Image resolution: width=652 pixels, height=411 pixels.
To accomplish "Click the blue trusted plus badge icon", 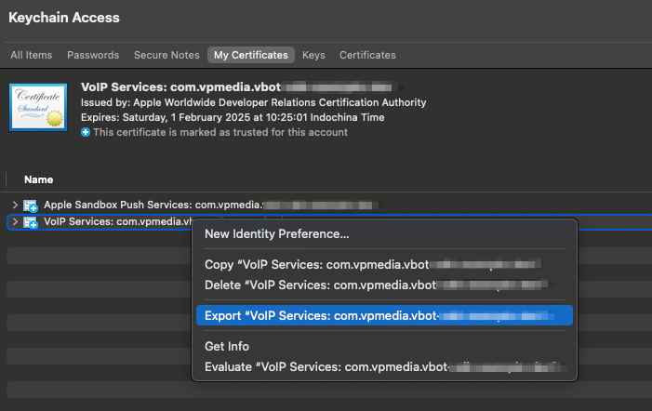I will (x=86, y=132).
